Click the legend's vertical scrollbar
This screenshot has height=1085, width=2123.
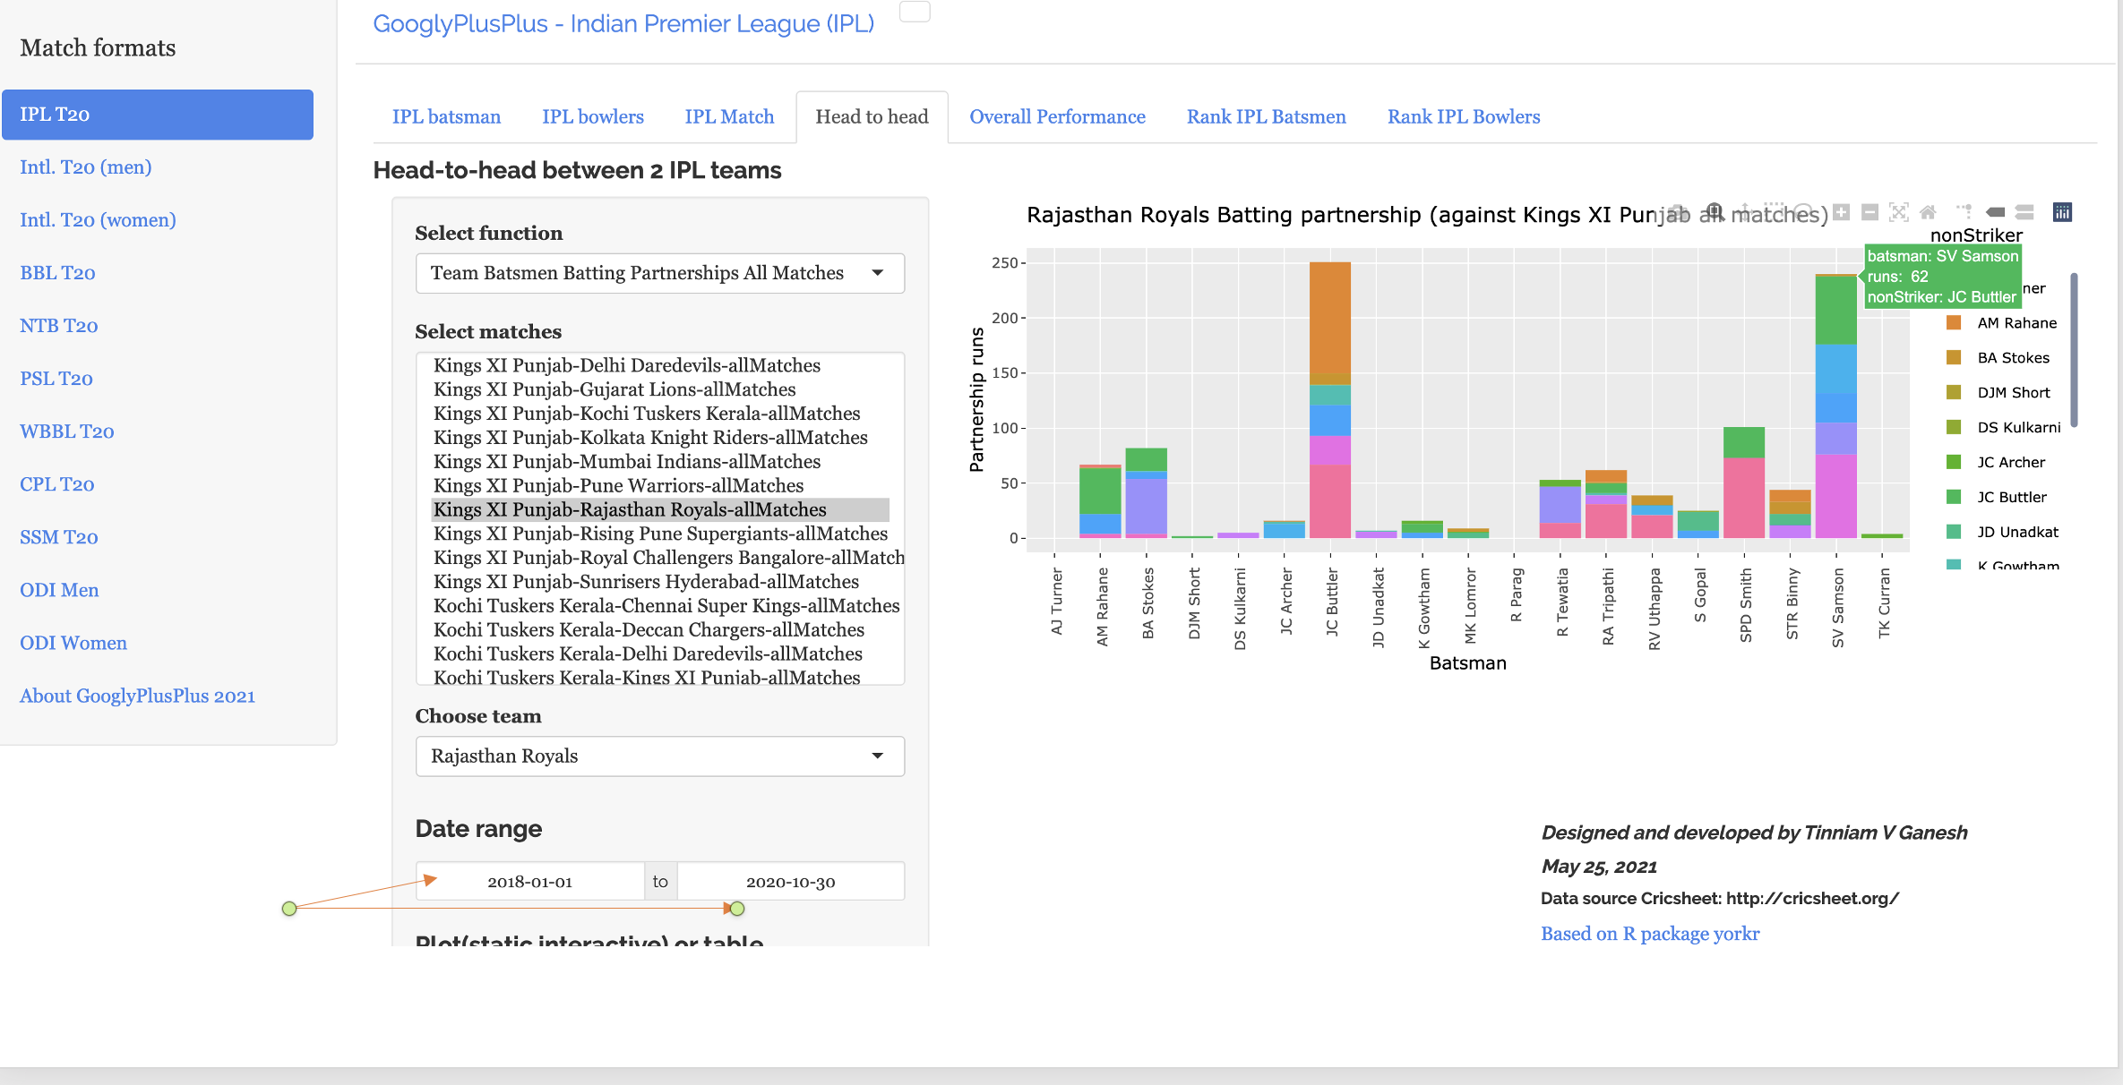tap(2074, 349)
